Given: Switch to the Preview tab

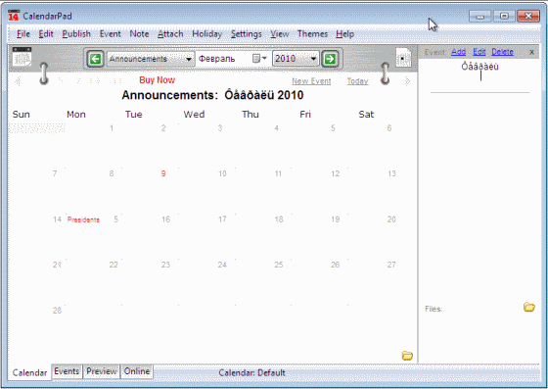Looking at the screenshot, I should 102,371.
